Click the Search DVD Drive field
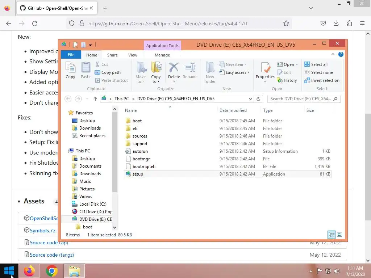The height and width of the screenshot is (278, 371). (x=304, y=99)
